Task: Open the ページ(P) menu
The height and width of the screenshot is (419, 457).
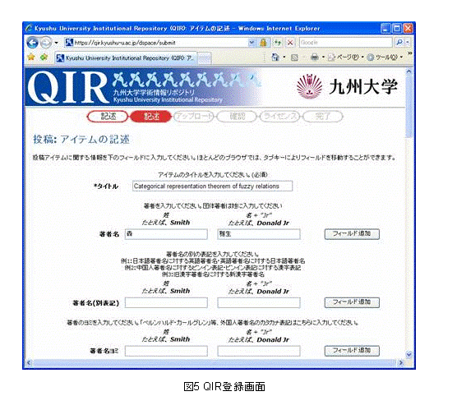Action: click(x=346, y=58)
